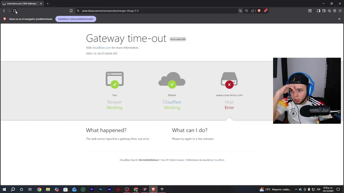Open site settings icon in address bar
The width and height of the screenshot is (344, 193).
coord(78,11)
